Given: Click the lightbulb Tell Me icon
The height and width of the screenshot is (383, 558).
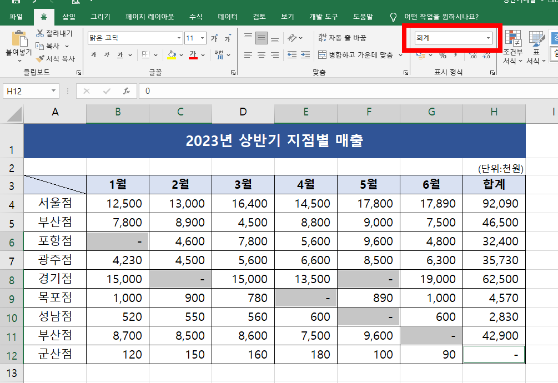Looking at the screenshot, I should coord(393,17).
